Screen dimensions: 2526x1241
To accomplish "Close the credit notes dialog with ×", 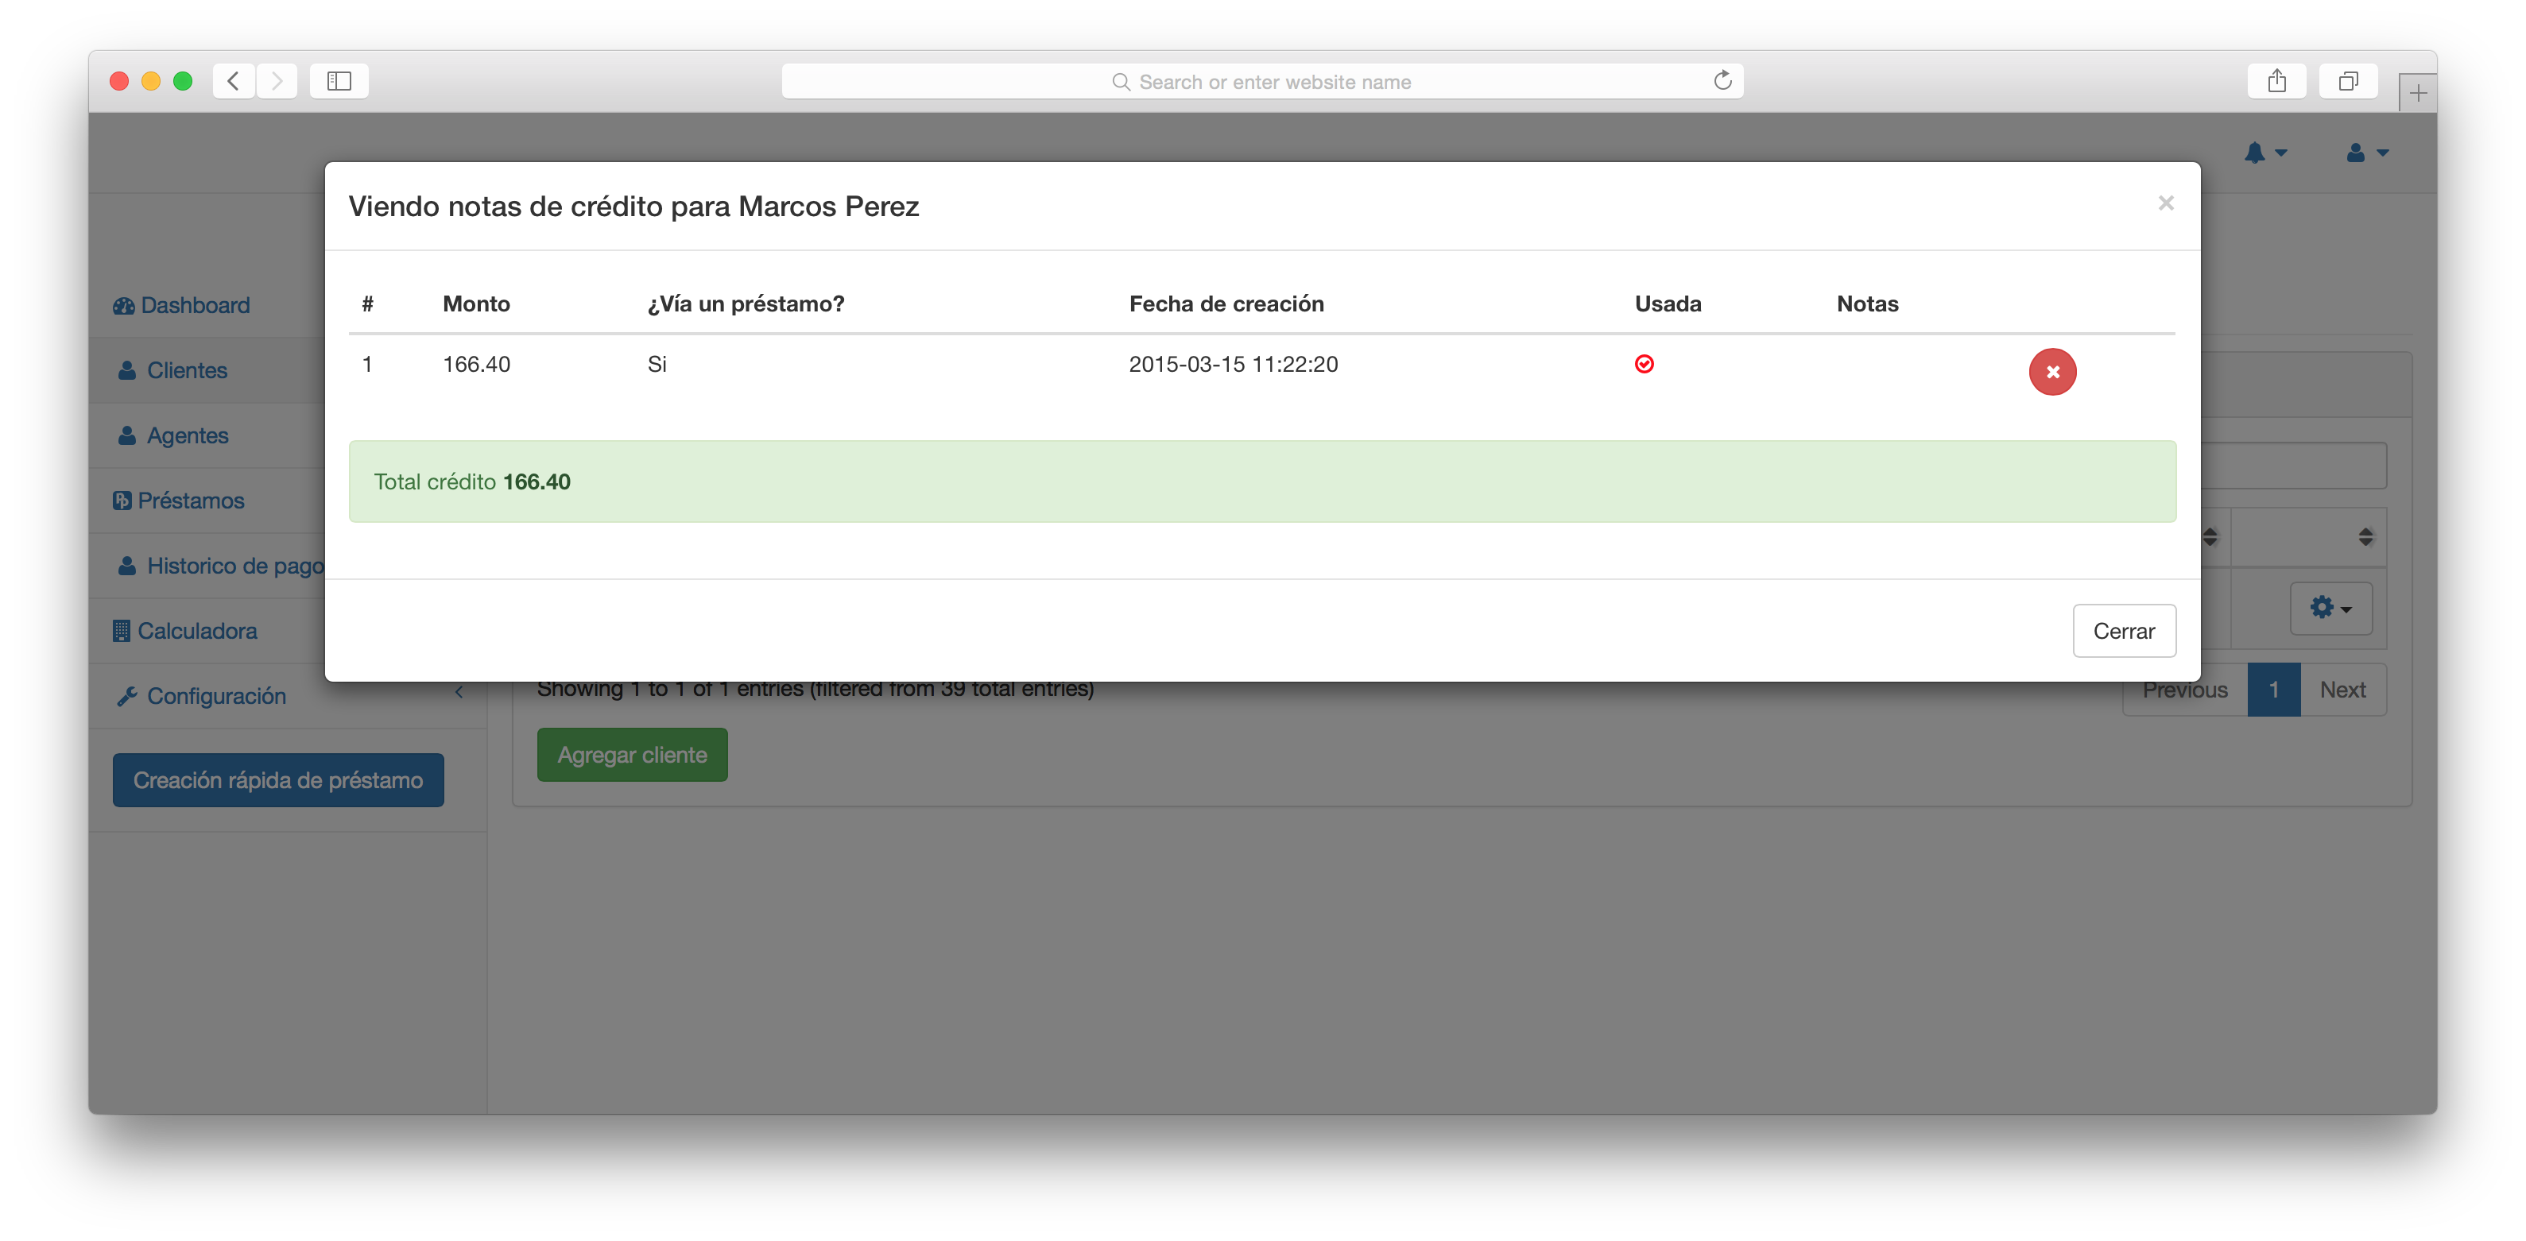I will pos(2165,203).
